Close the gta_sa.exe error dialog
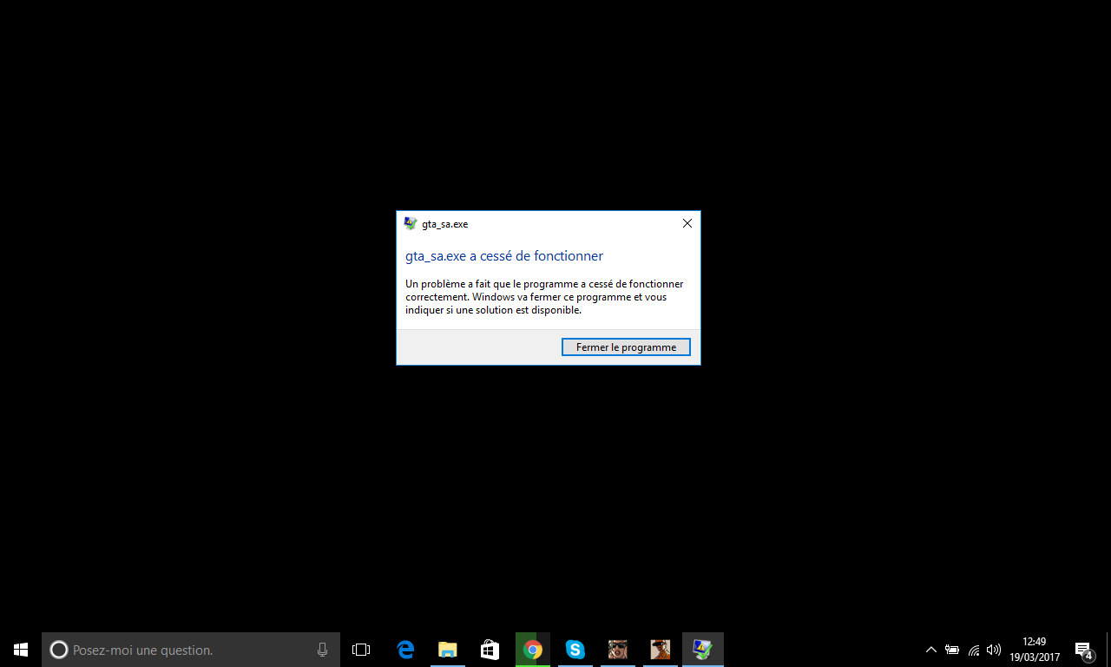The width and height of the screenshot is (1111, 667). (687, 223)
